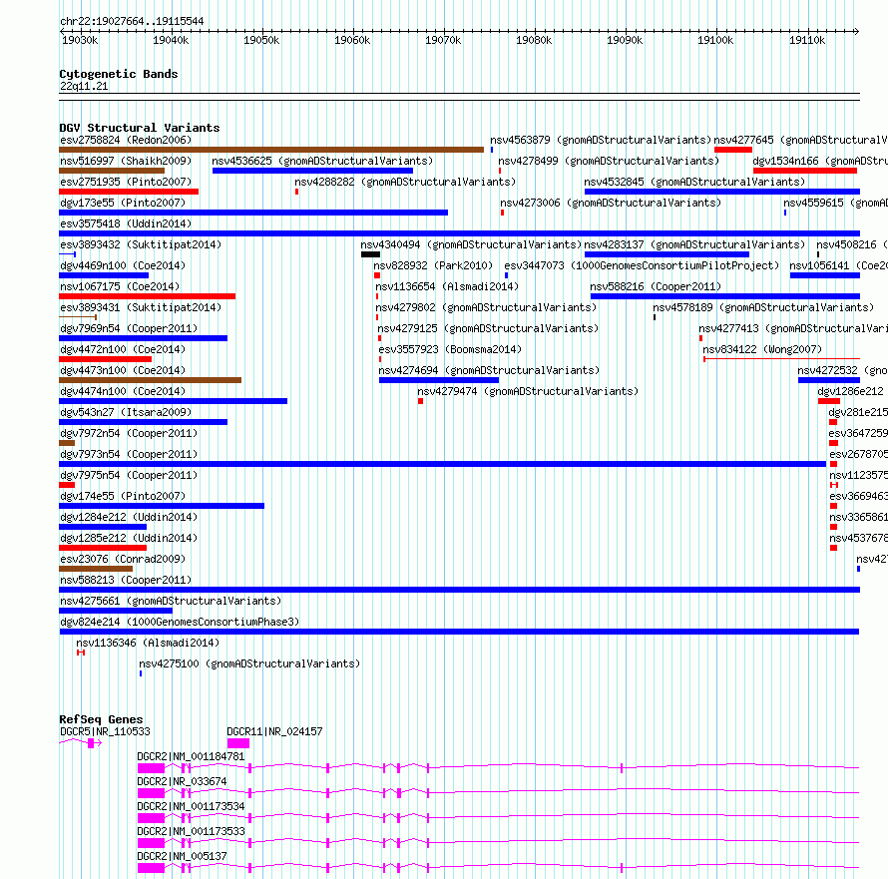Click DGCR11|NR_024157 gene label
888x879 pixels.
point(274,731)
